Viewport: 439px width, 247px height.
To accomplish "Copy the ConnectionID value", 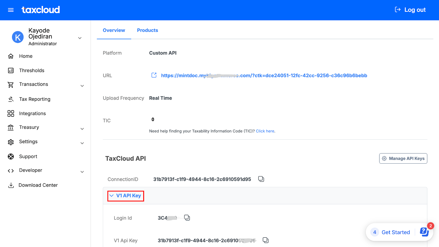I will coord(261,179).
